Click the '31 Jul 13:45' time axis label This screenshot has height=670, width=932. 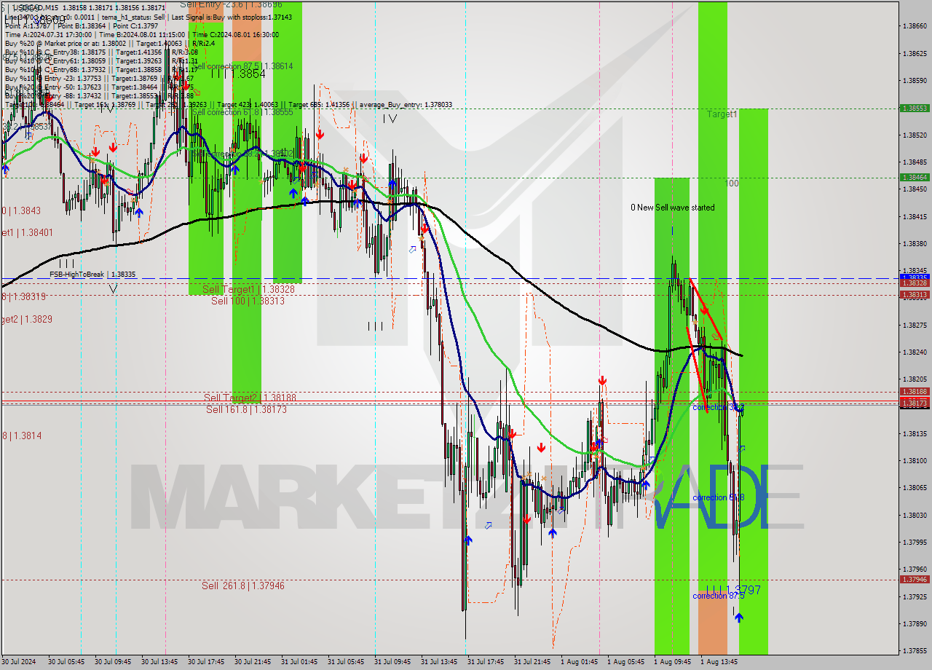[439, 662]
